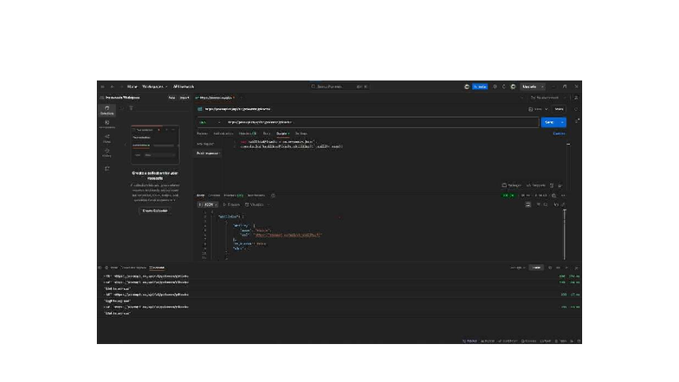The width and height of the screenshot is (679, 382).
Task: Open the Upgrade dropdown arrow
Action: click(x=542, y=87)
